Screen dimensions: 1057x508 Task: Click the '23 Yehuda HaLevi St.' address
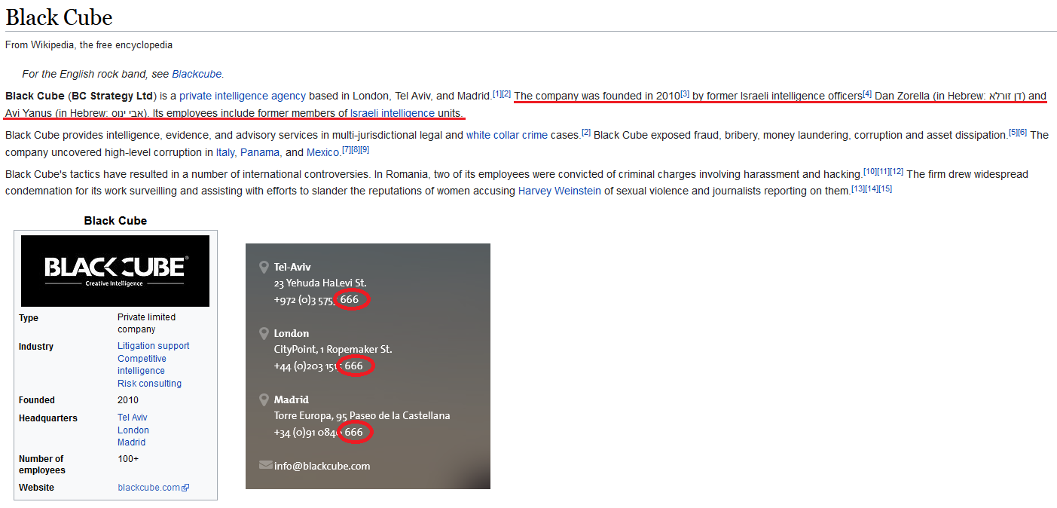click(x=320, y=283)
